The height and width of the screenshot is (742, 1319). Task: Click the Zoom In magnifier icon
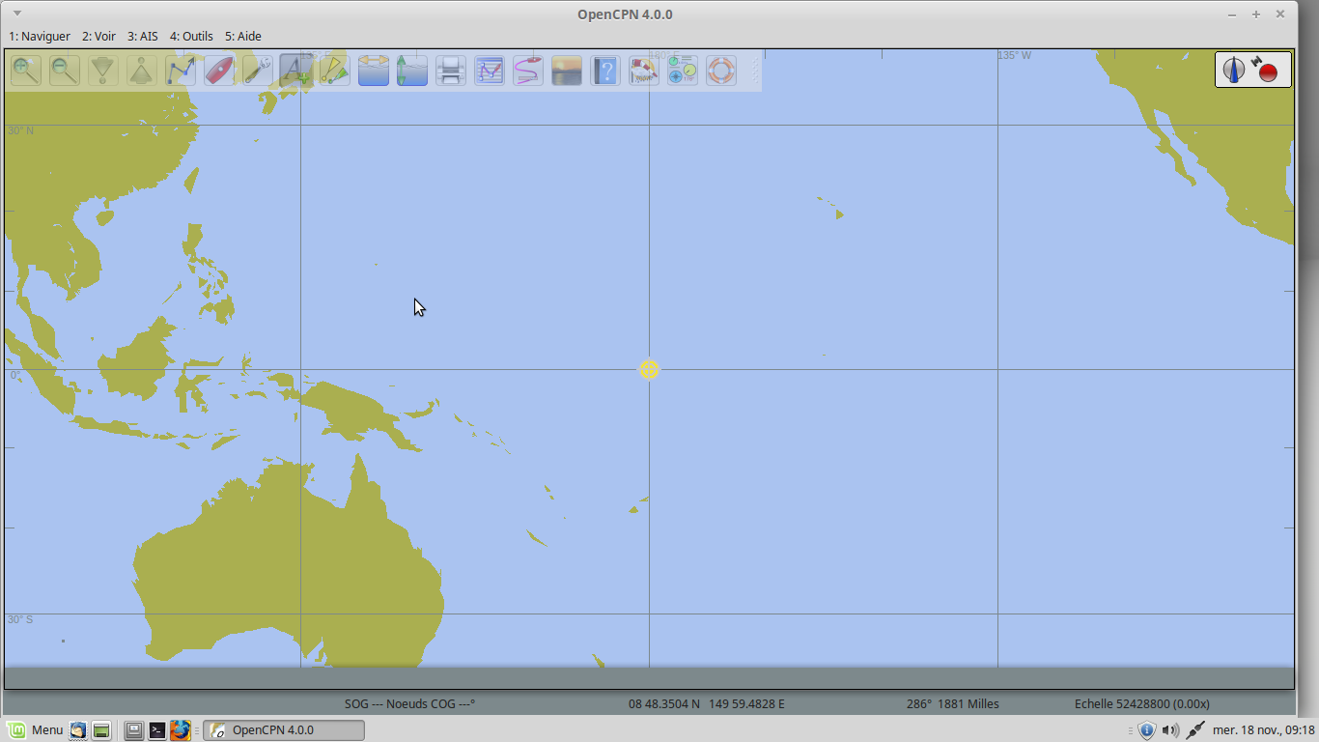click(x=26, y=70)
